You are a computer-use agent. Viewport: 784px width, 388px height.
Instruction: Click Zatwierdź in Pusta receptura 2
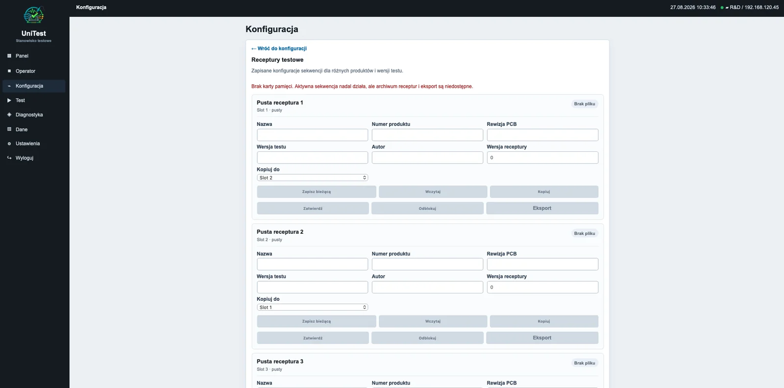pyautogui.click(x=313, y=338)
